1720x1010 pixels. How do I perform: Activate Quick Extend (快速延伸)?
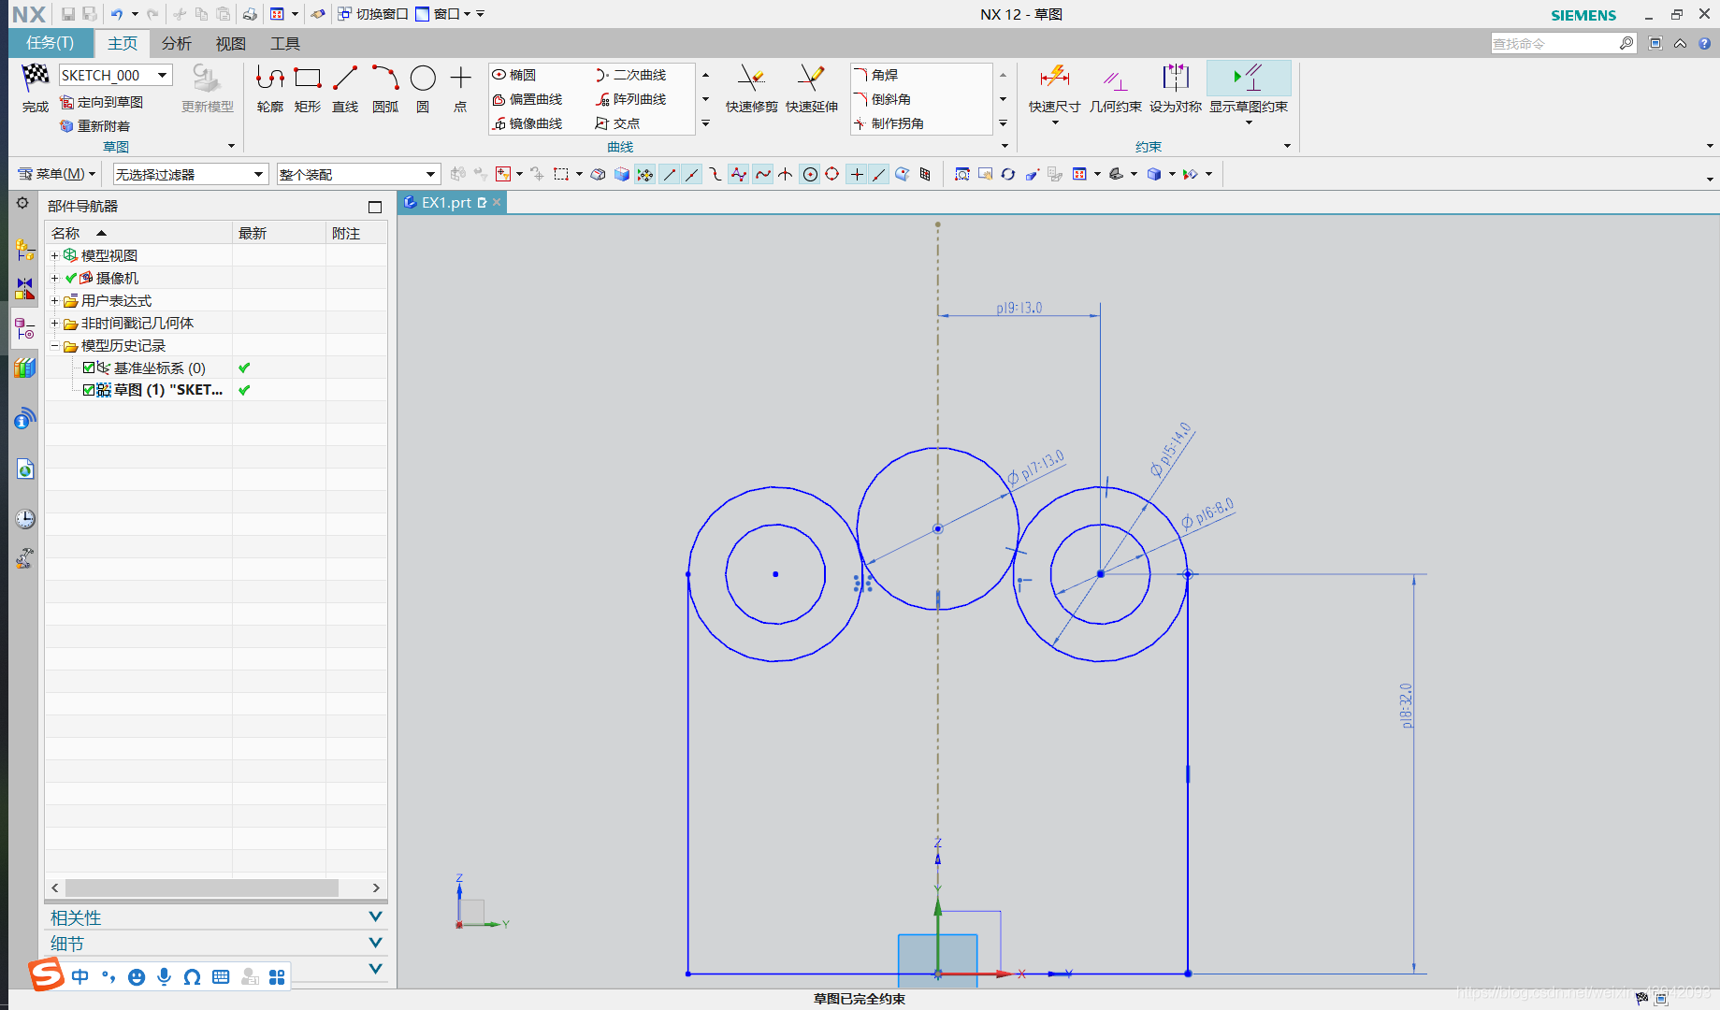click(811, 89)
